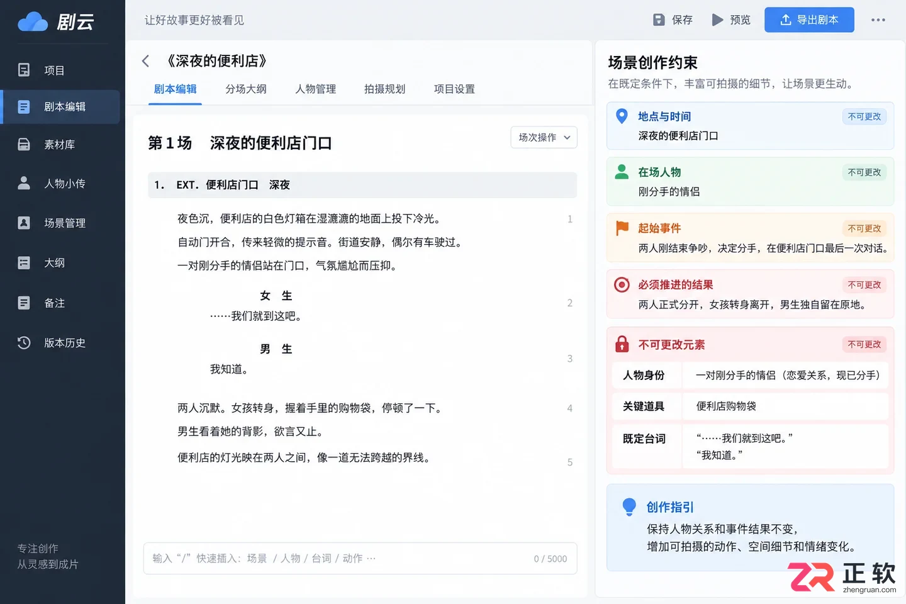Switch to the 剧本编辑 tab

[x=175, y=89]
